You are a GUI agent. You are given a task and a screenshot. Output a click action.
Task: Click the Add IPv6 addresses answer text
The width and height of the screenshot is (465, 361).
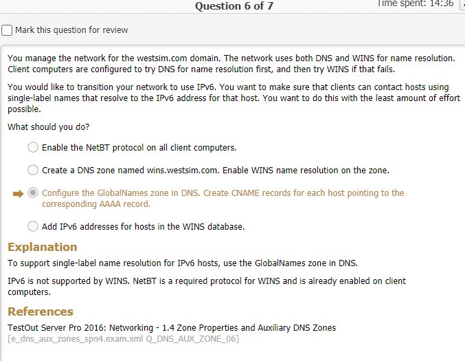pos(143,226)
